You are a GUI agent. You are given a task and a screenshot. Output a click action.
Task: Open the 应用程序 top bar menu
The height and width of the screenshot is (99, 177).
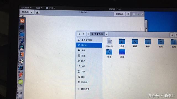point(26,7)
